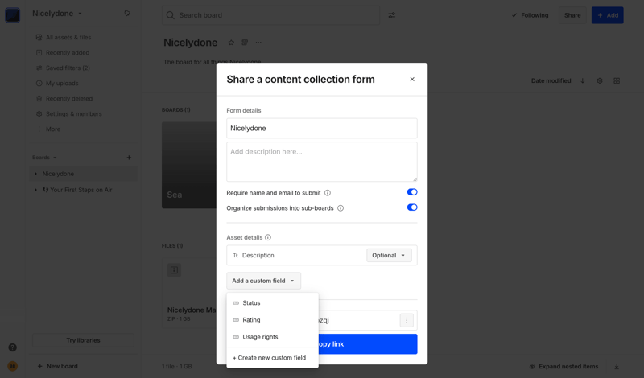
Task: Click the help question mark icon
Action: (x=12, y=347)
